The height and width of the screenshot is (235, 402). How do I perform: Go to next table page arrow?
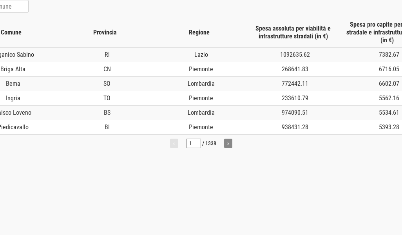228,143
